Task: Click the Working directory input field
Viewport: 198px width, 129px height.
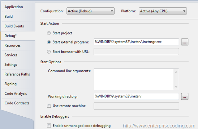Action: pos(136,96)
